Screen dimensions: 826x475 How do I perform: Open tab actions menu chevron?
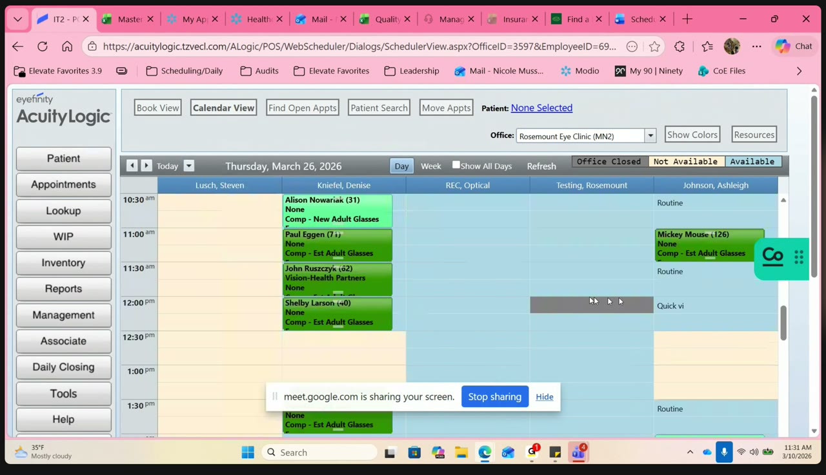17,19
